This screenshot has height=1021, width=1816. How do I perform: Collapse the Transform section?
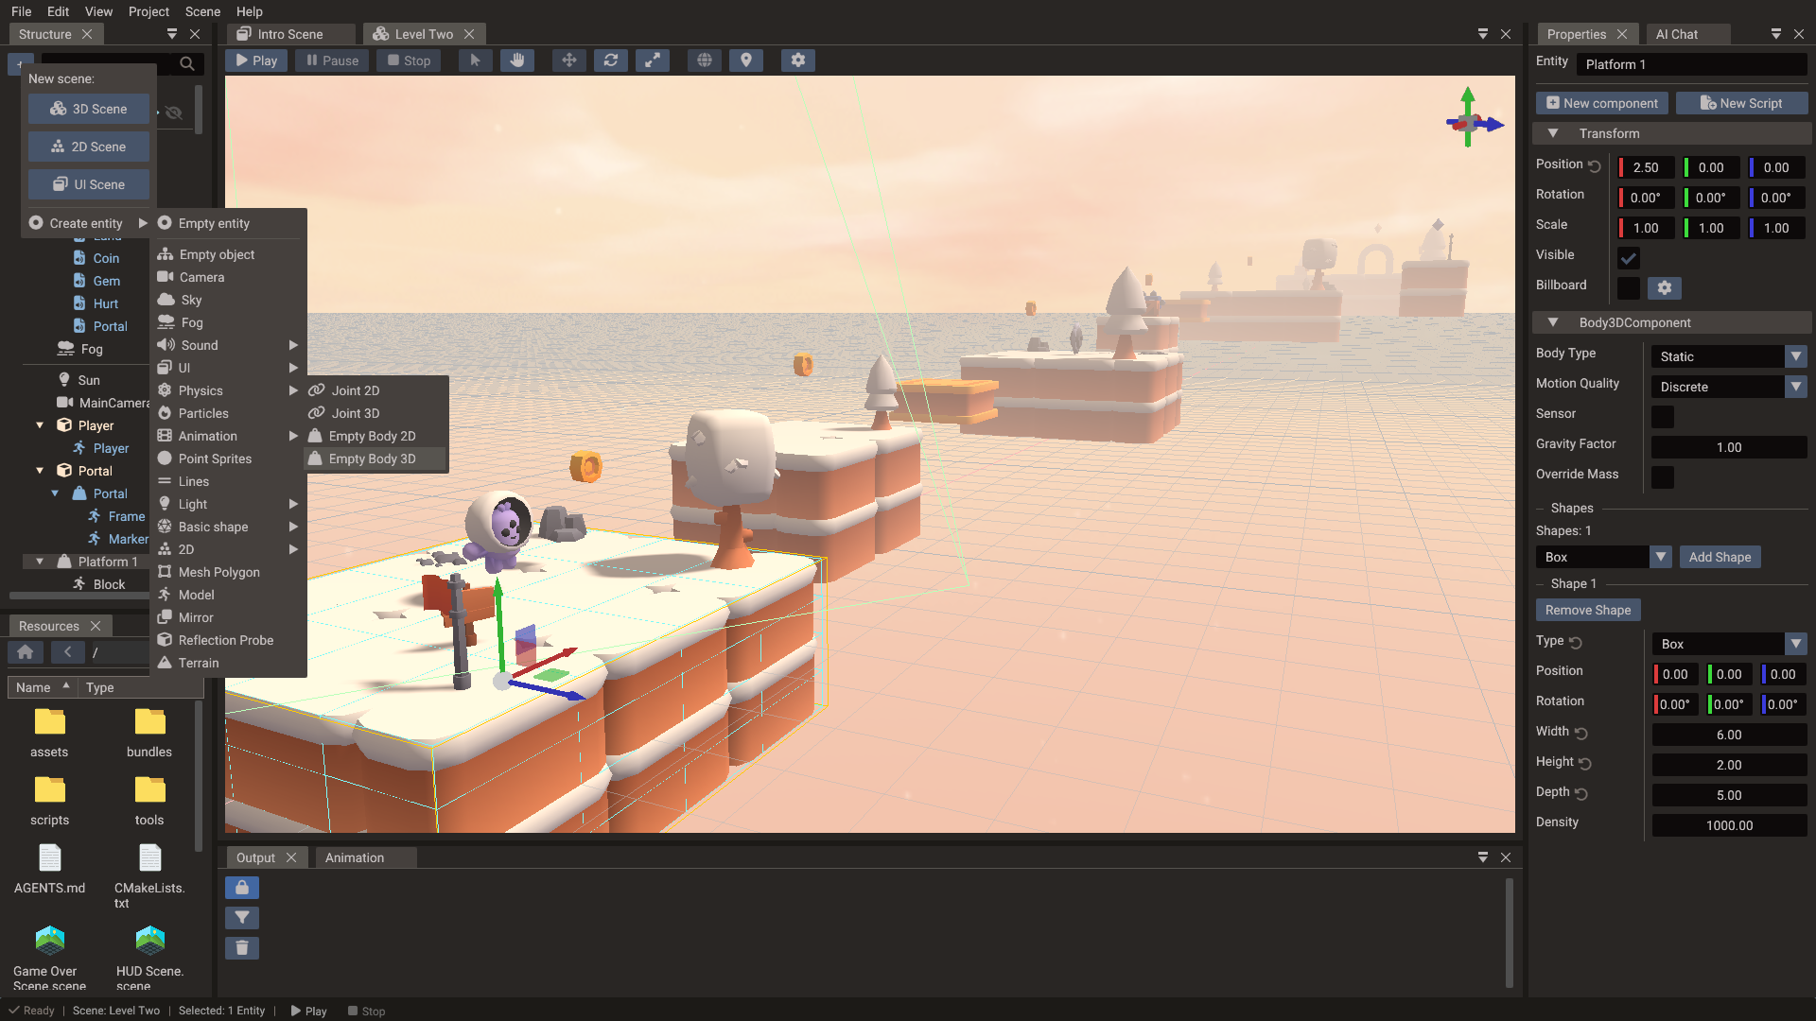click(x=1553, y=133)
